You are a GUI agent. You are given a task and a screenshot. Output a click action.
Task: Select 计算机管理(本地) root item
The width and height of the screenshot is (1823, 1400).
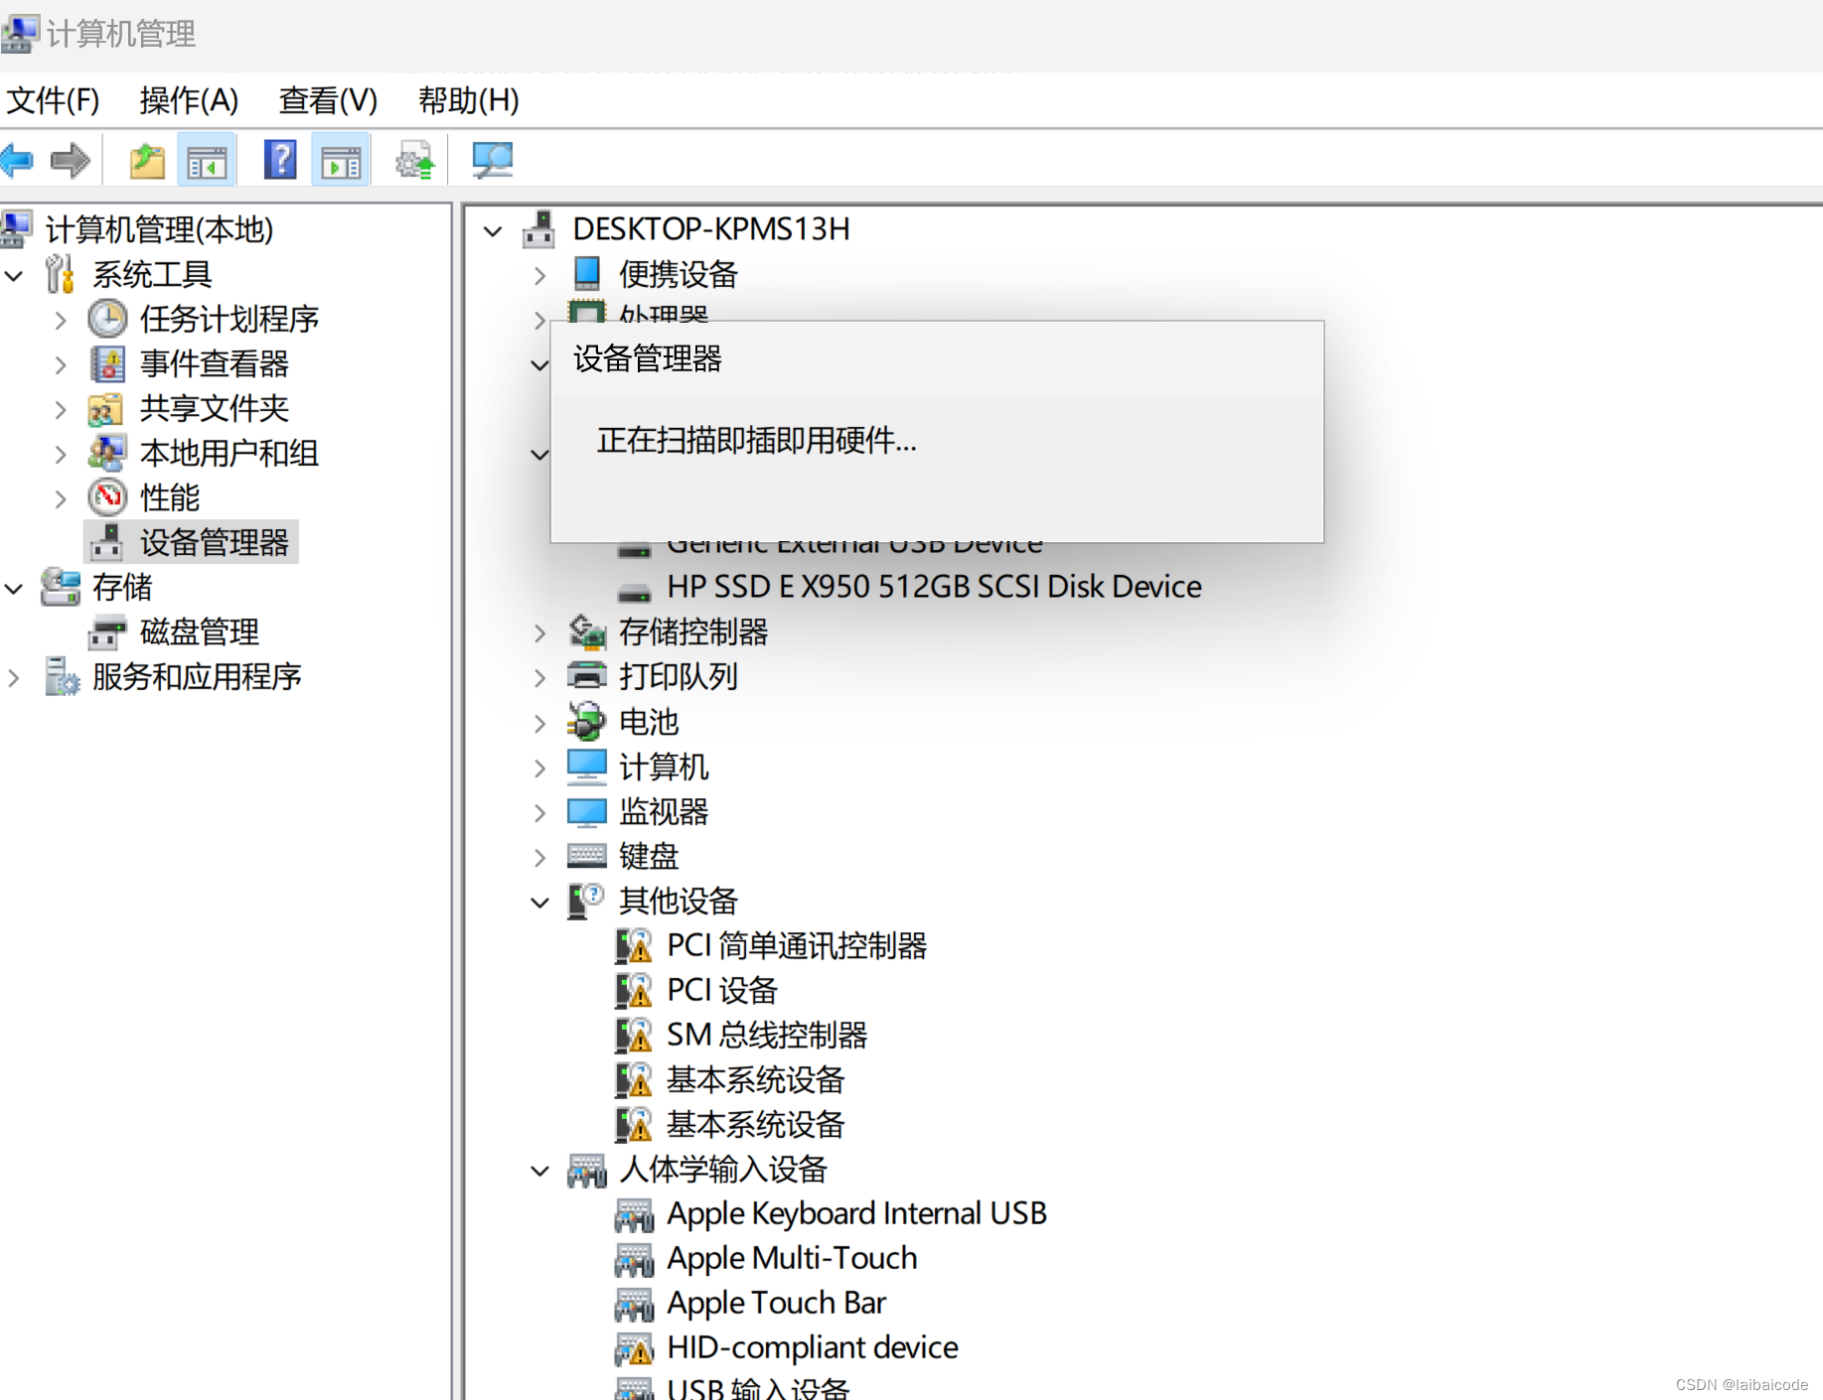click(x=159, y=229)
